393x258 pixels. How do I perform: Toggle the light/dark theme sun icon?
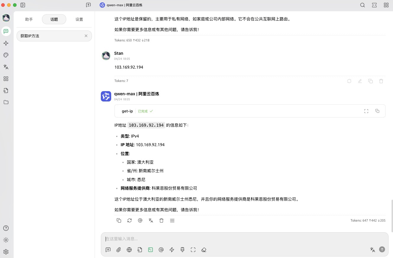(6, 240)
